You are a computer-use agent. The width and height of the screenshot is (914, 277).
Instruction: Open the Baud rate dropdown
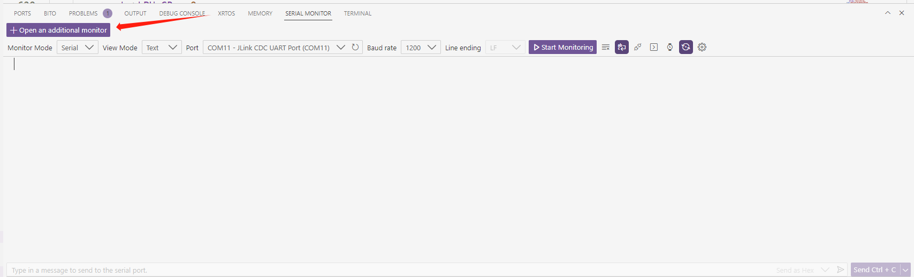tap(421, 48)
